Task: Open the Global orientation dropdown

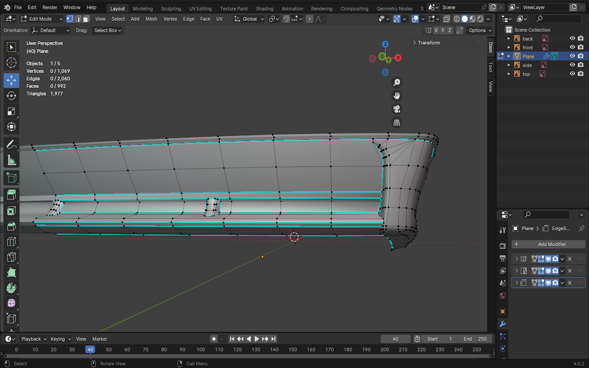Action: coord(249,19)
